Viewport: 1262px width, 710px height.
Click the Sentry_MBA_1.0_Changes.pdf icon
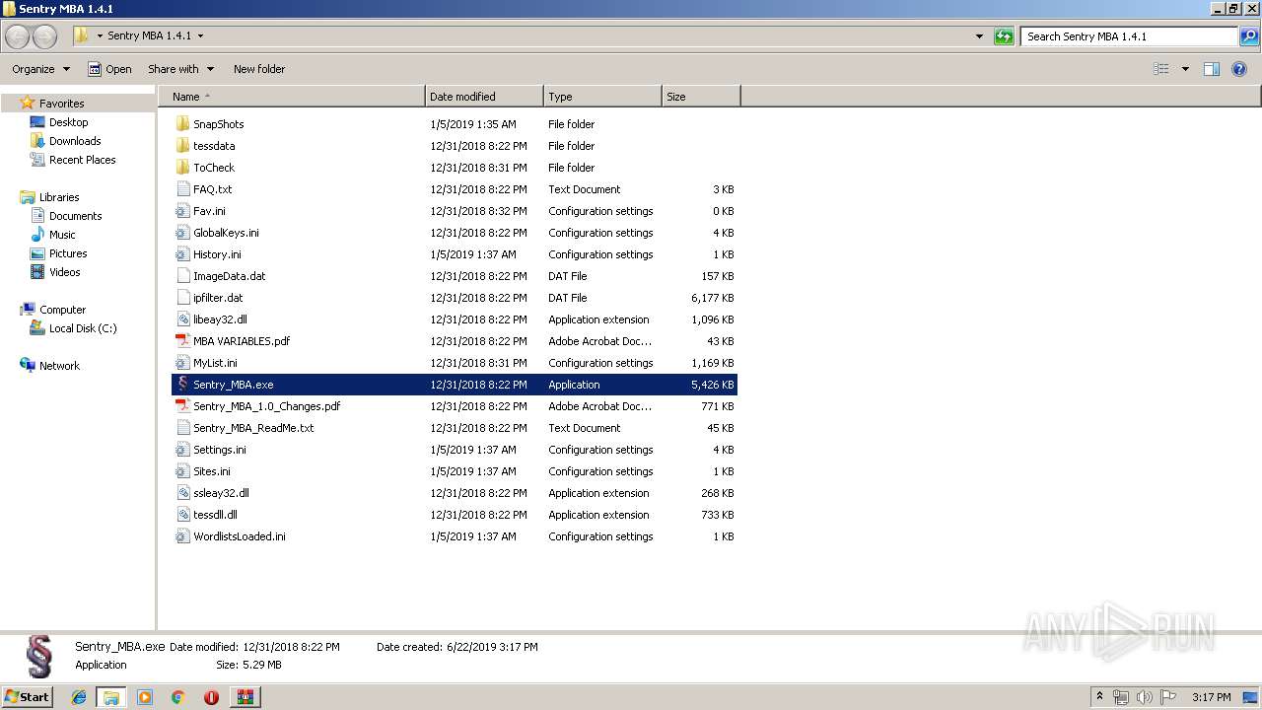[x=182, y=406]
